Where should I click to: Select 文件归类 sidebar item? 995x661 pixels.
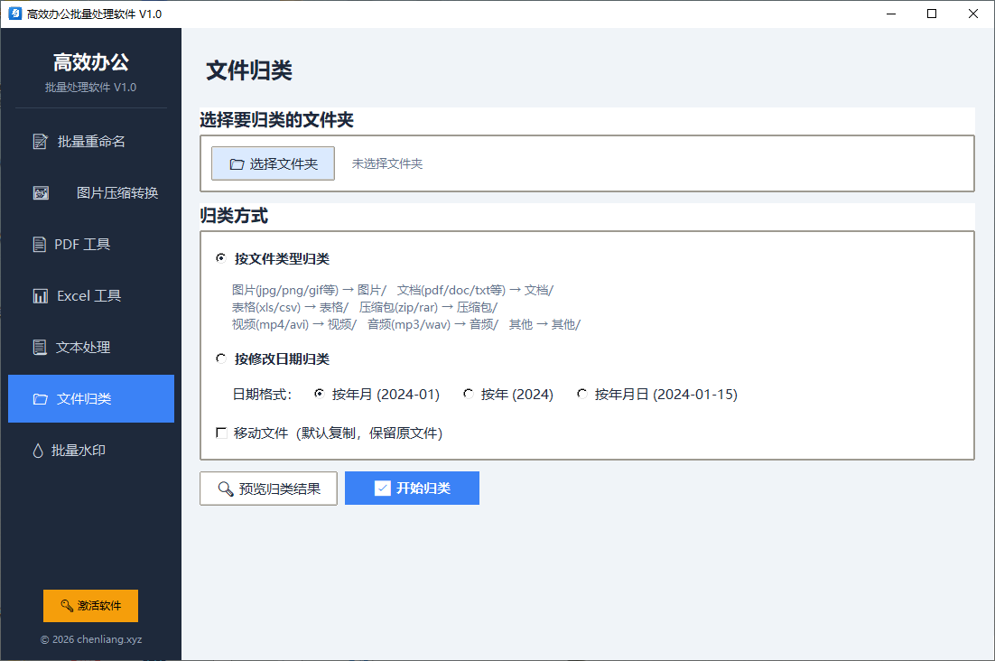click(91, 398)
